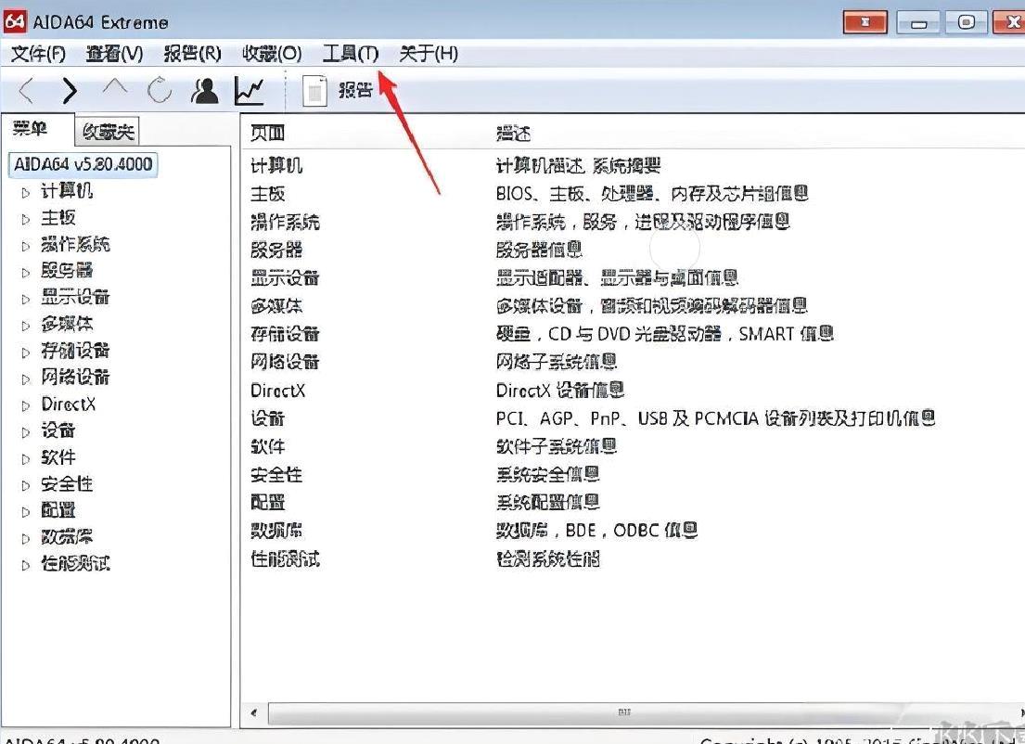Screen dimensions: 1025x744
Task: Expand the 主板 node in the tree
Action: click(25, 219)
